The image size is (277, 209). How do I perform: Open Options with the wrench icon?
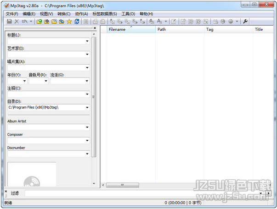[245, 22]
